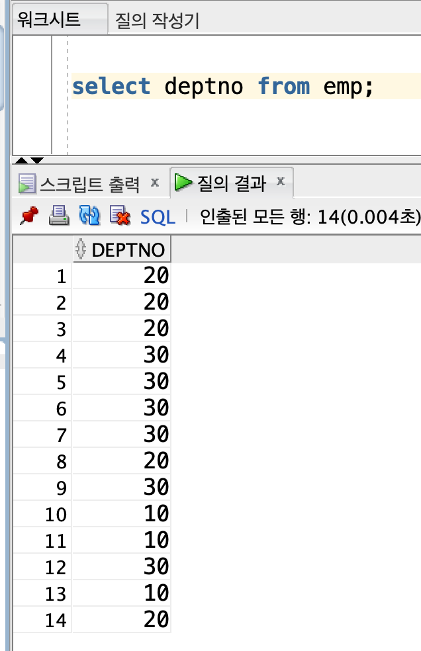Click the fetched rows status text

coord(310,216)
